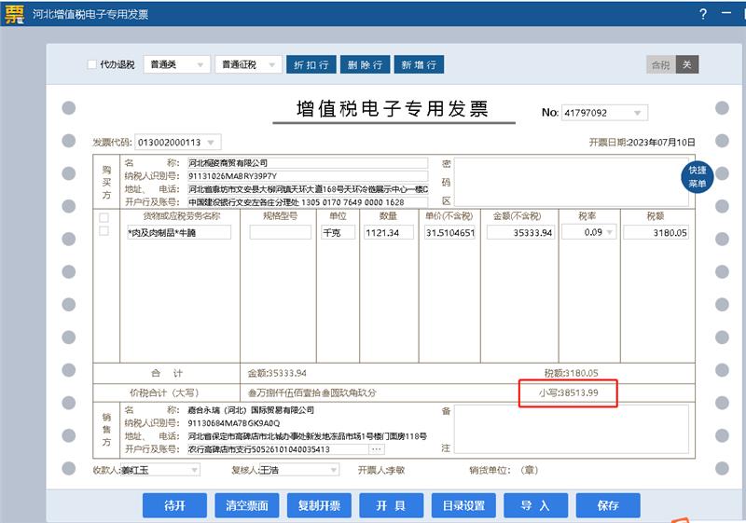
Task: Click the help question mark icon
Action: 702,15
